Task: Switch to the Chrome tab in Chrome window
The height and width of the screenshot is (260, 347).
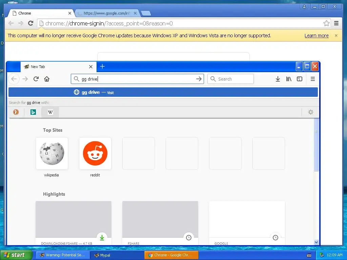Action: [41, 13]
